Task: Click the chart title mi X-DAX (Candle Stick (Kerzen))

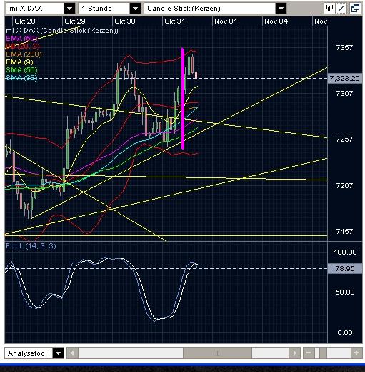Action: pyautogui.click(x=62, y=31)
